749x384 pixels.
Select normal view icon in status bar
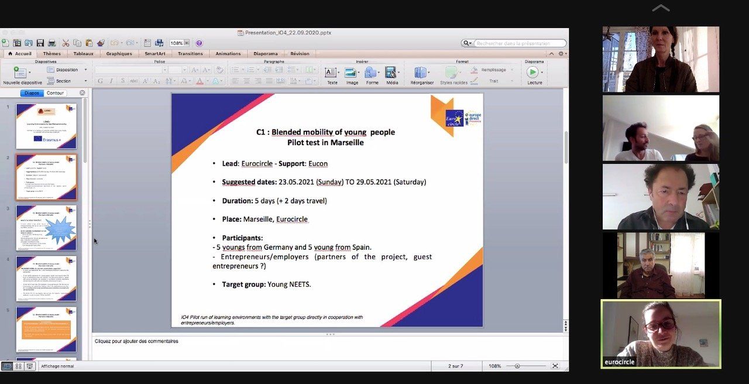[x=7, y=366]
